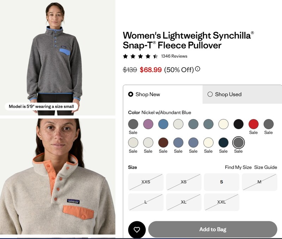
Task: Open the gray pullover full-body product photo
Action: point(57,58)
